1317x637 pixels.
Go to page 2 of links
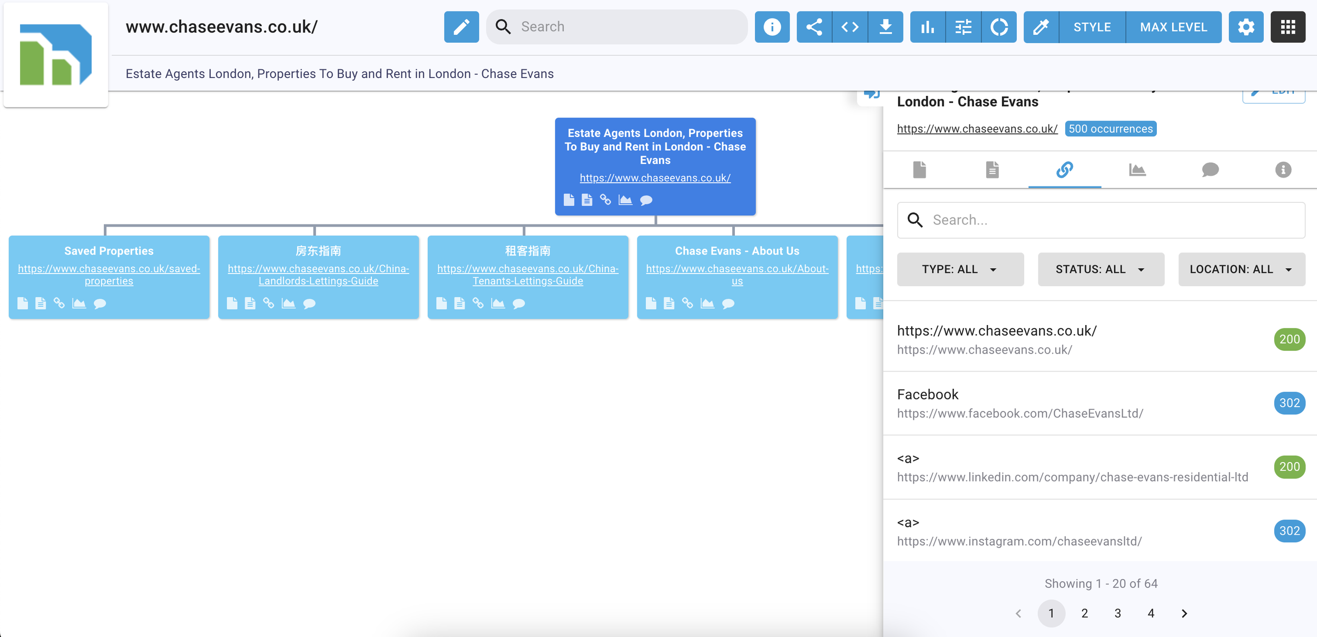(x=1085, y=613)
